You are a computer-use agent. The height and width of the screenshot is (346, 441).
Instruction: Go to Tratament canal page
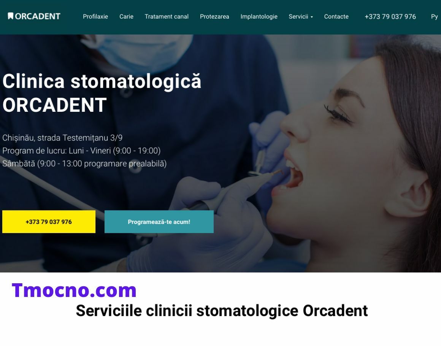pyautogui.click(x=167, y=17)
